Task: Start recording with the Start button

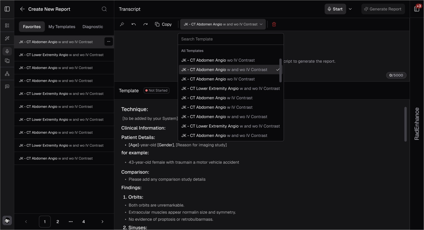Action: 335,9
